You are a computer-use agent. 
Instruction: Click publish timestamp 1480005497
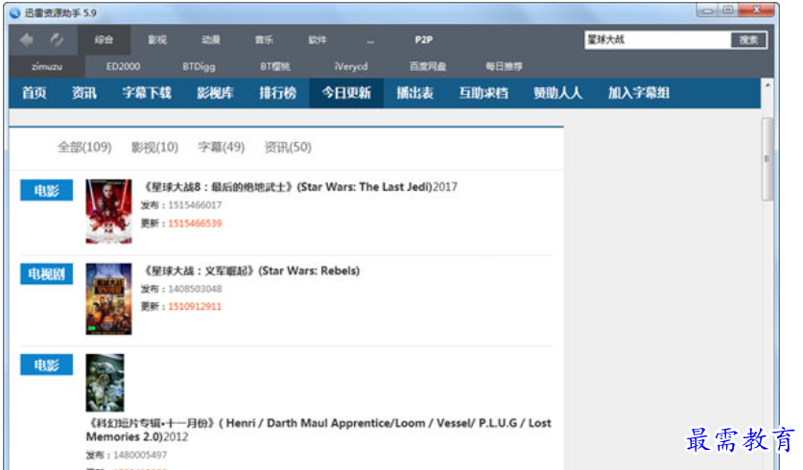tap(140, 456)
